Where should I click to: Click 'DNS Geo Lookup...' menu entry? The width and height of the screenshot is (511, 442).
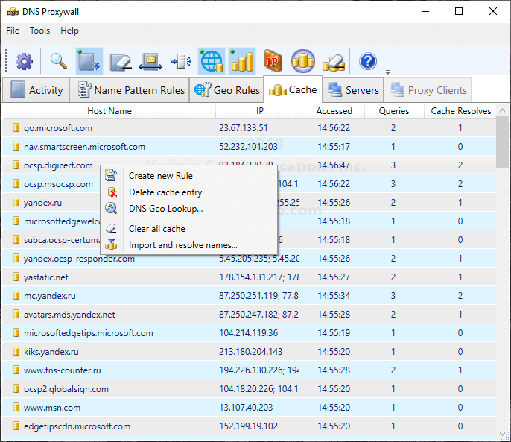(x=165, y=209)
